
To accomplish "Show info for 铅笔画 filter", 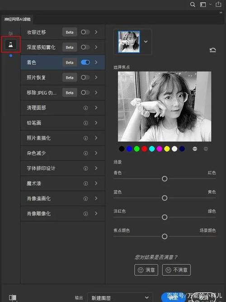I will 85,123.
